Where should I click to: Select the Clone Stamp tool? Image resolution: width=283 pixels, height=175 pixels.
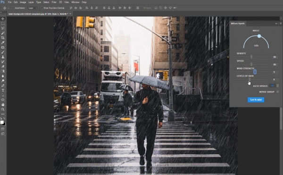pyautogui.click(x=3, y=57)
